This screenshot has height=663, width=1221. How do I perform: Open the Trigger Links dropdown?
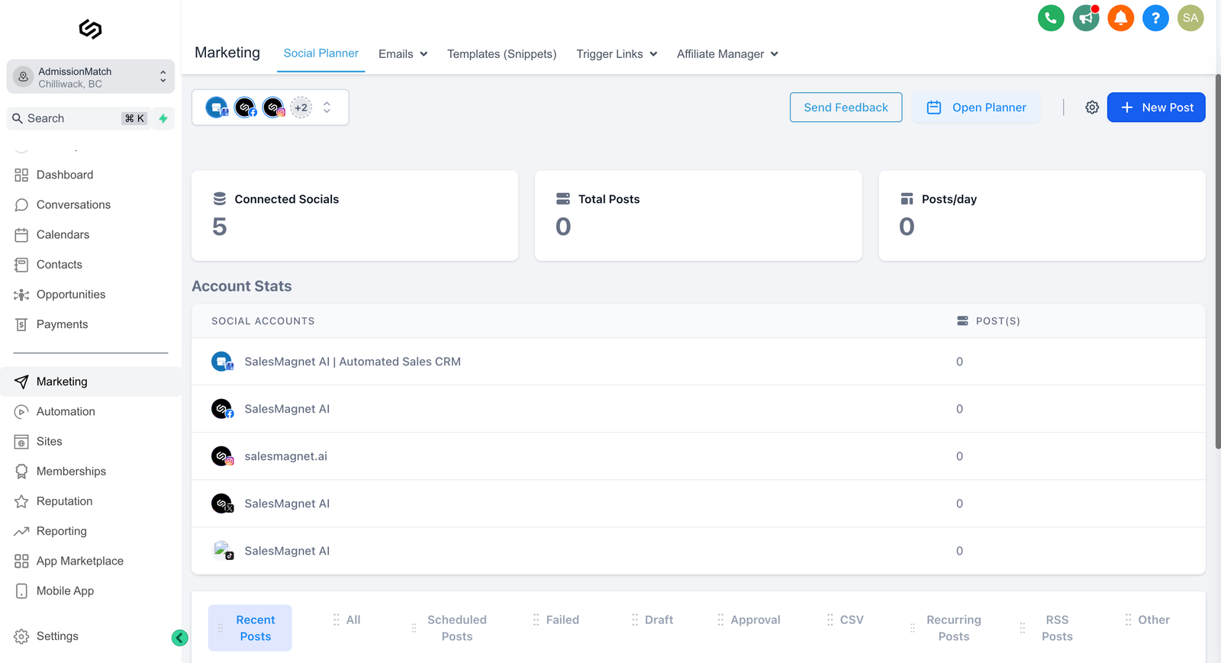point(617,54)
